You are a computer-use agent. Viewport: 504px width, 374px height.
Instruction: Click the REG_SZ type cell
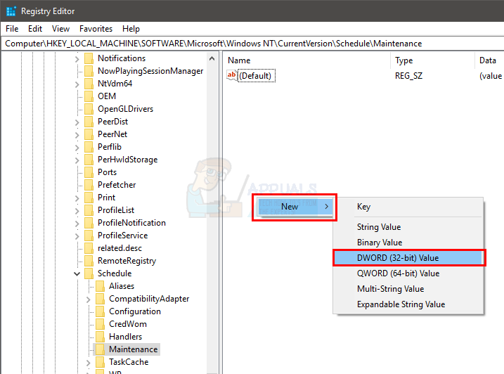point(408,76)
